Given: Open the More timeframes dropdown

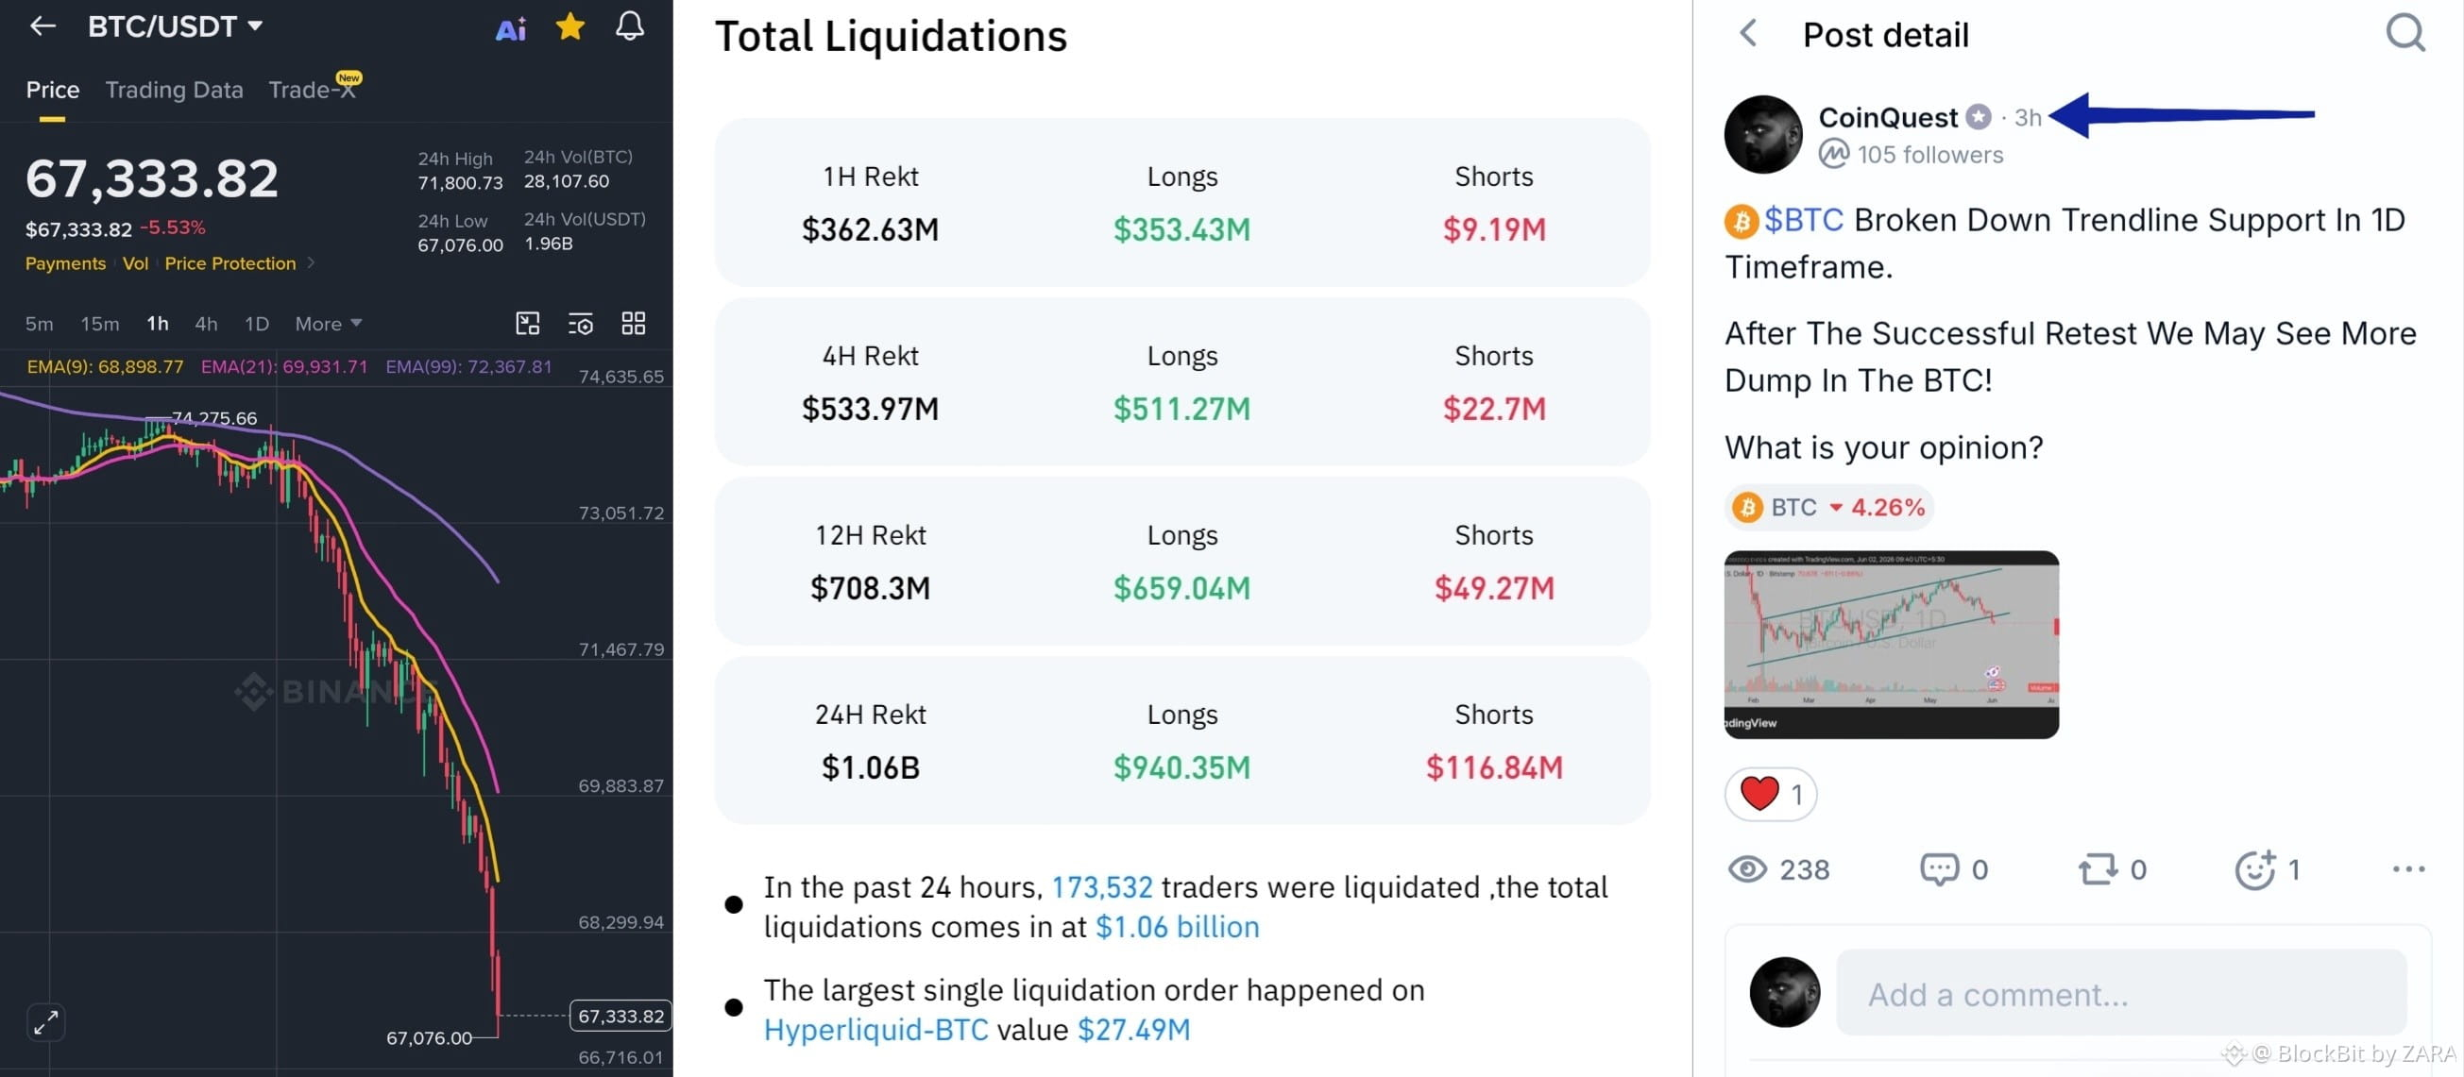Looking at the screenshot, I should click(328, 324).
